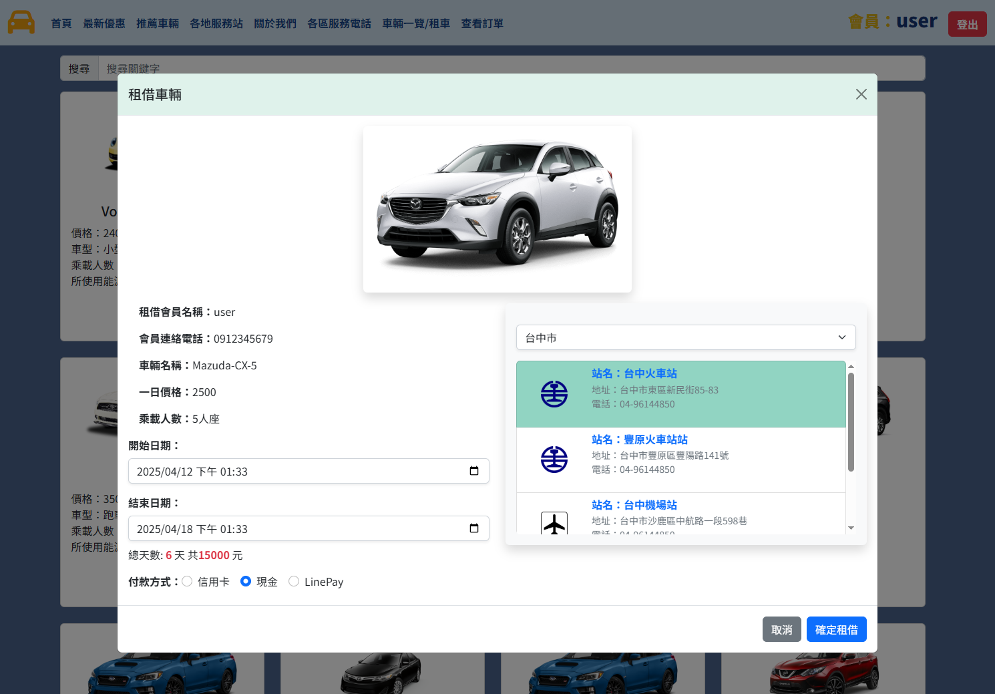Close the 租借車輛 dialog with X
The height and width of the screenshot is (694, 995).
[x=861, y=94]
